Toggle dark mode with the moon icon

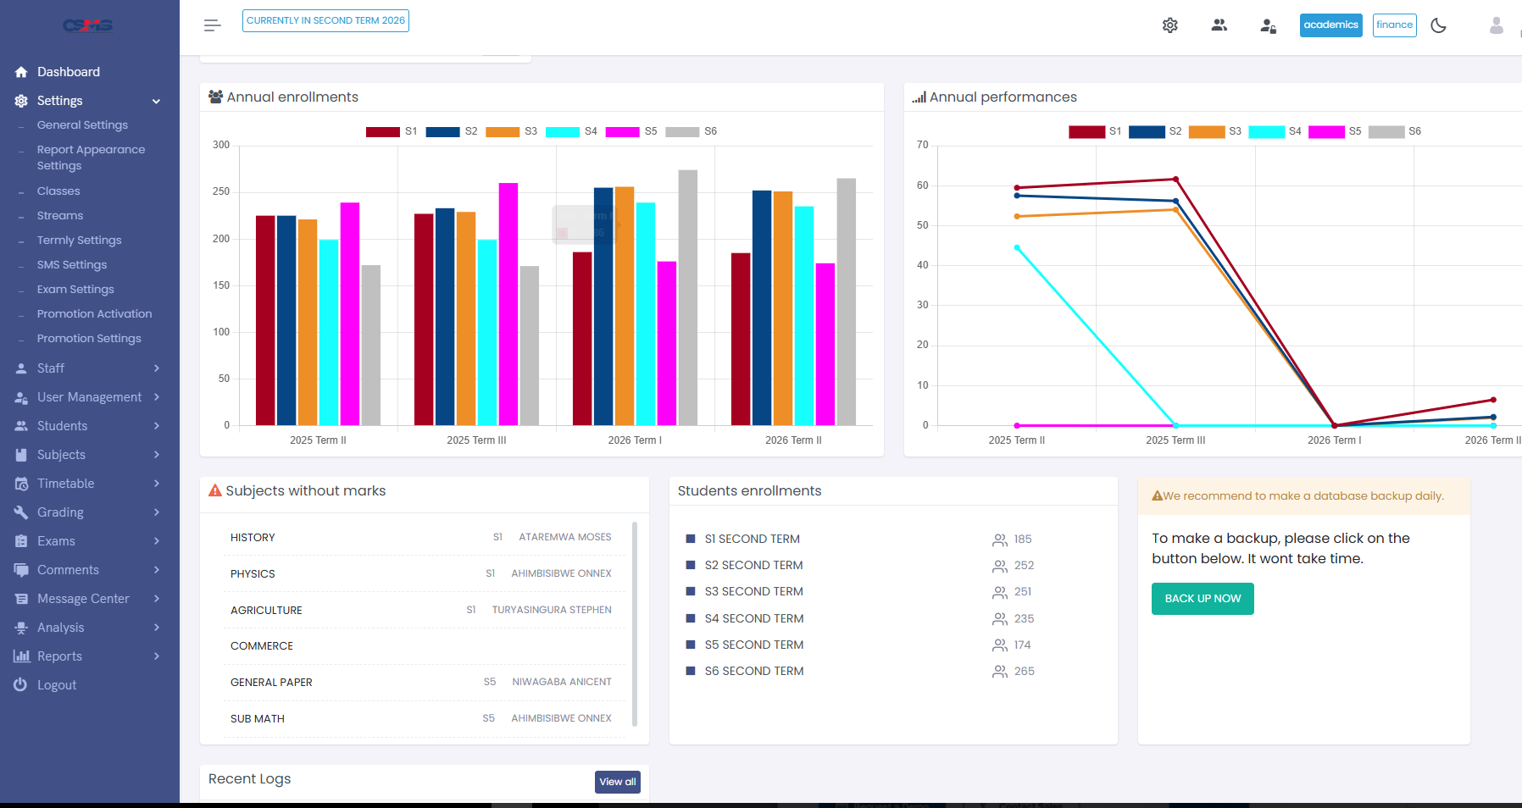1438,25
